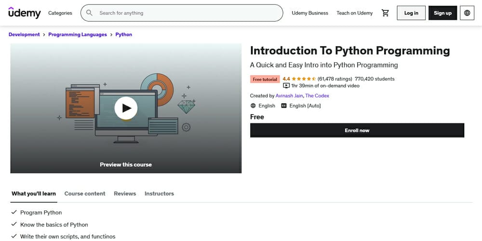Viewport: 482px width, 241px height.
Task: Switch to the Instructors tab
Action: point(159,194)
